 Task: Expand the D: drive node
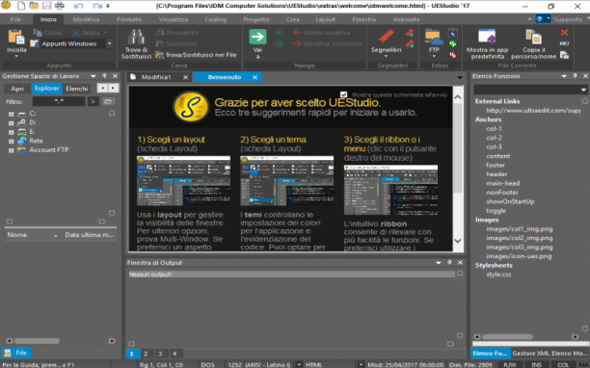(x=12, y=123)
